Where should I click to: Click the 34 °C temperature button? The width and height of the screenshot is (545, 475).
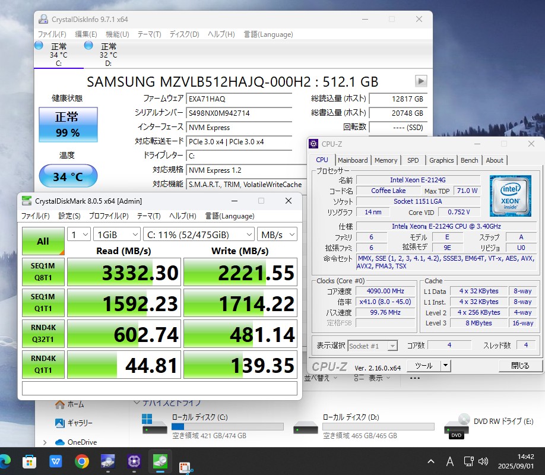click(x=68, y=176)
